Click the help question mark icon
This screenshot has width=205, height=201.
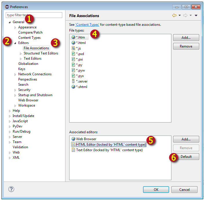click(11, 189)
